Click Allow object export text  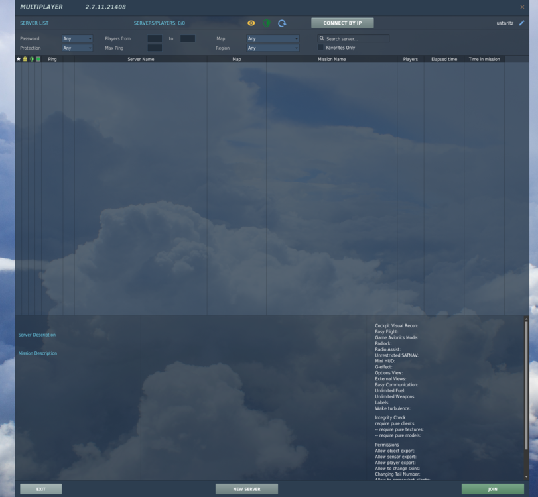(x=395, y=451)
